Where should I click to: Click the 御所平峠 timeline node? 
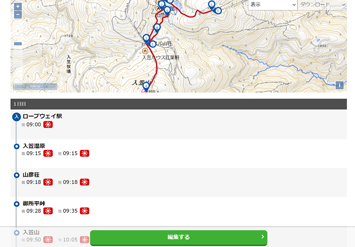tap(17, 204)
